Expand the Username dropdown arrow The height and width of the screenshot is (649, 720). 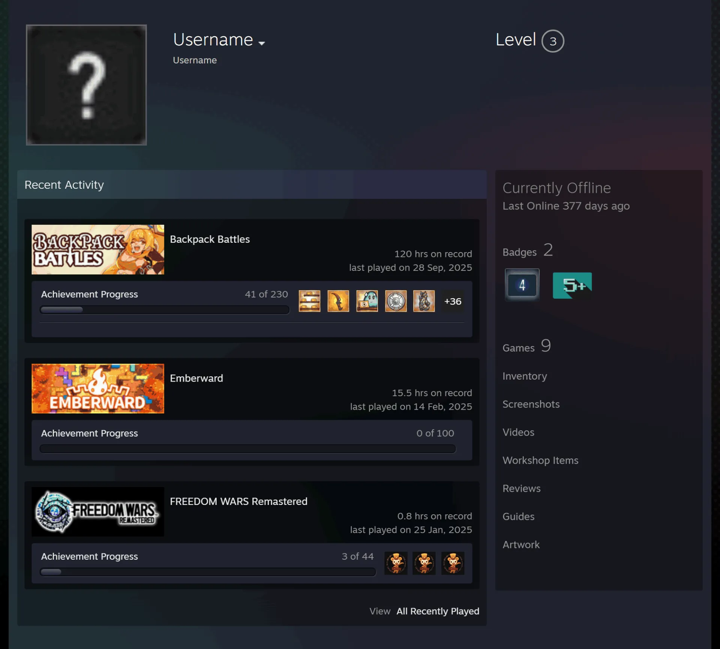pyautogui.click(x=262, y=43)
